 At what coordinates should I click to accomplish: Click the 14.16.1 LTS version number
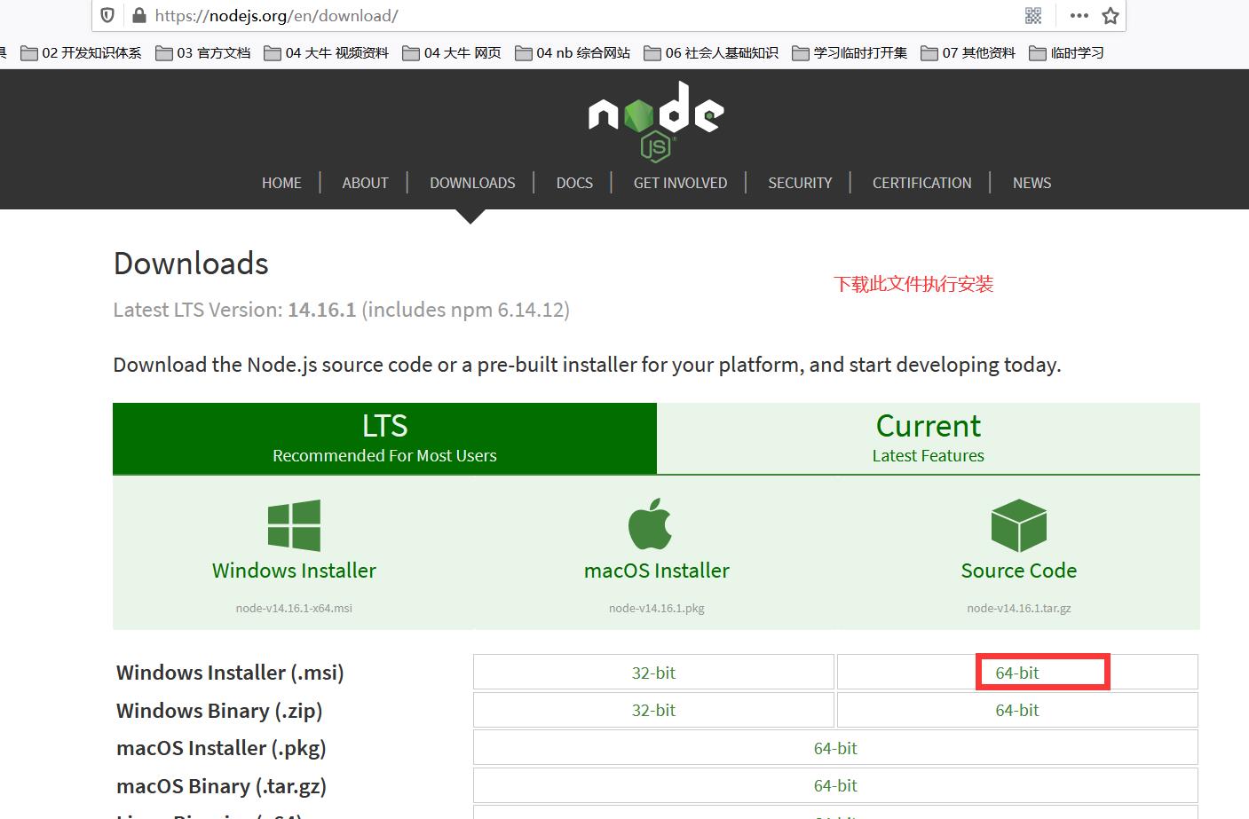pos(322,310)
